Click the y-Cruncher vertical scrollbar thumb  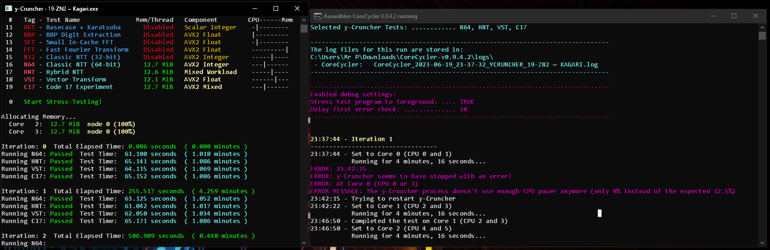[x=304, y=28]
